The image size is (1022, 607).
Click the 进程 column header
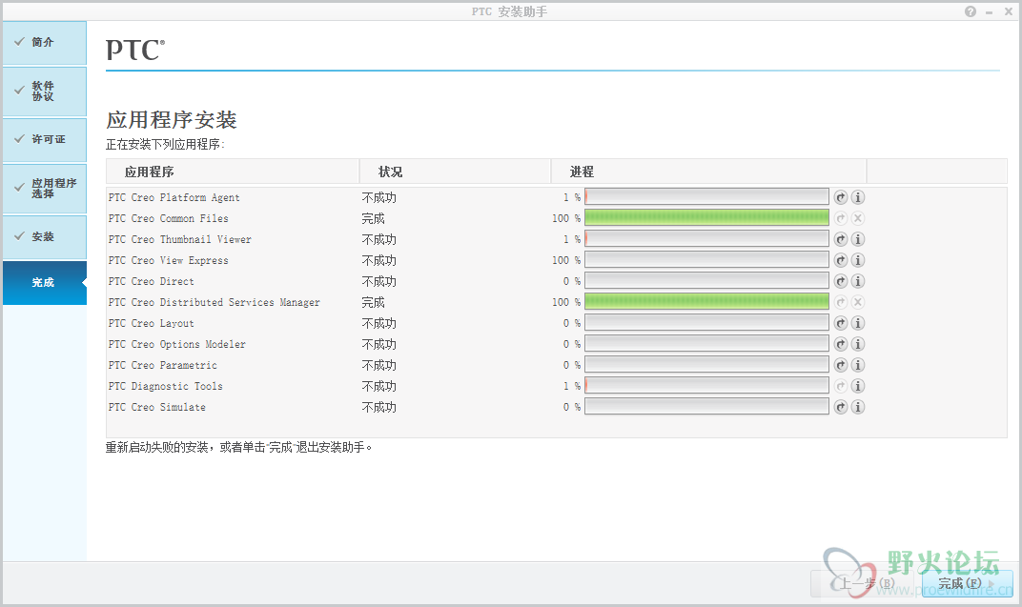tap(708, 172)
